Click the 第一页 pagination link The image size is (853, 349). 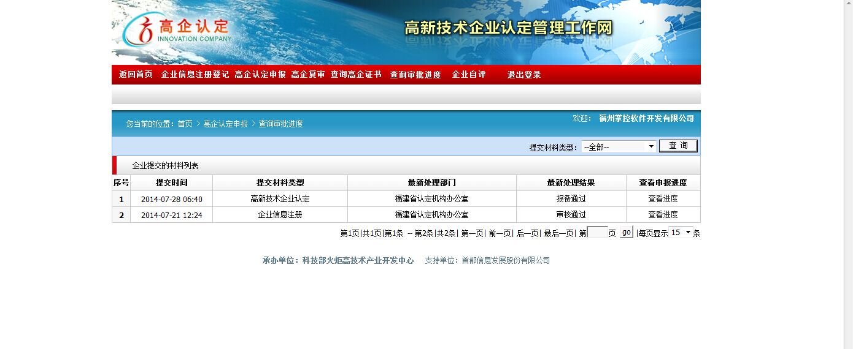[x=472, y=233]
